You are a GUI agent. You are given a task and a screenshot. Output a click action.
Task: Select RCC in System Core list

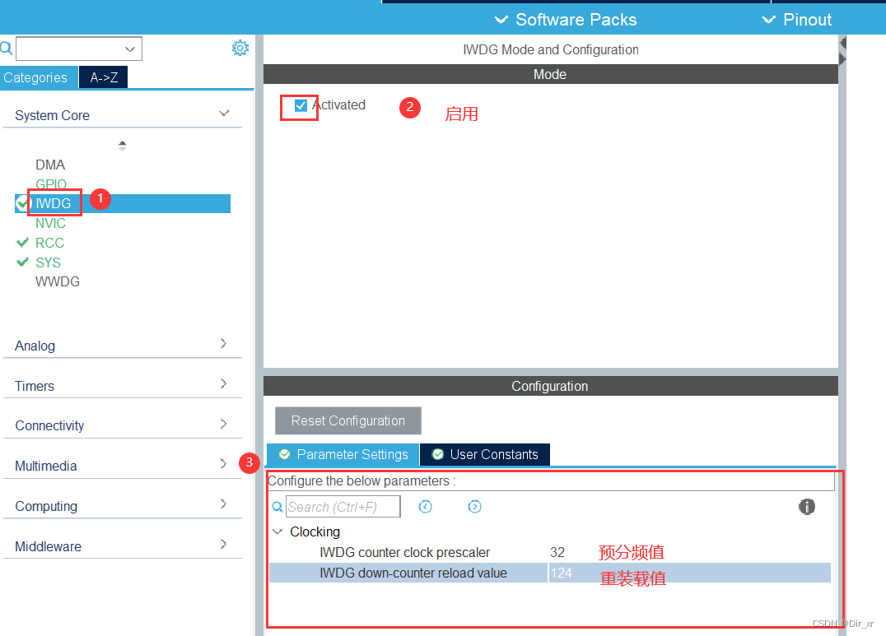(49, 243)
